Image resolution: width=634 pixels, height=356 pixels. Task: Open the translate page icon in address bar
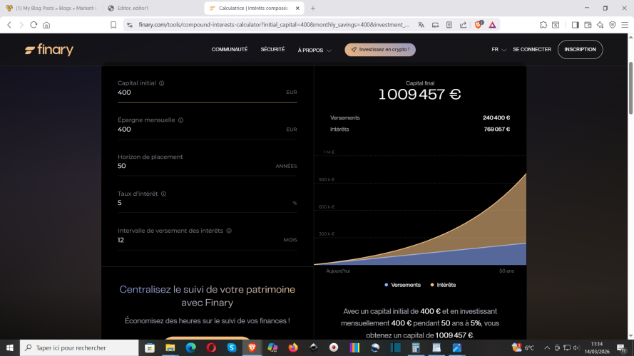(421, 24)
